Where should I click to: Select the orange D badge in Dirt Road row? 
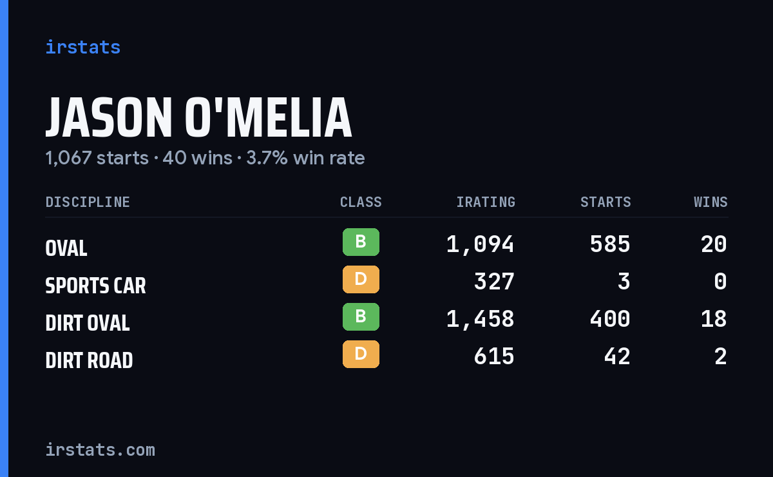(x=361, y=355)
